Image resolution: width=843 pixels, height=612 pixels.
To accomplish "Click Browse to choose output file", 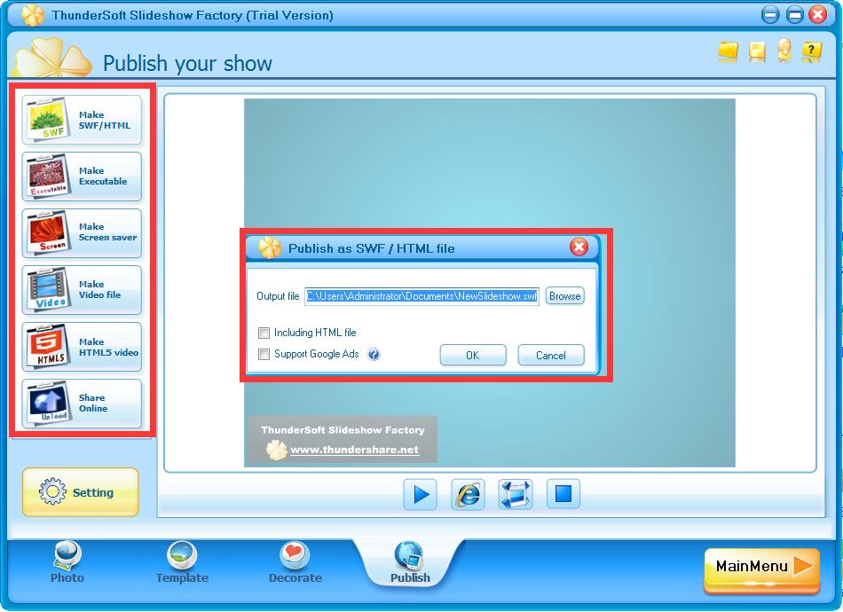I will tap(564, 296).
